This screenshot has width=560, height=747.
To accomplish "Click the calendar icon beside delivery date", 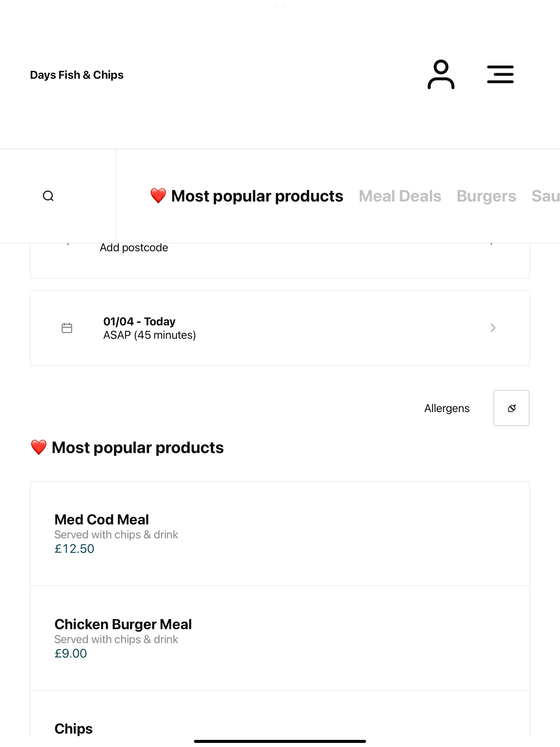I will [x=67, y=328].
